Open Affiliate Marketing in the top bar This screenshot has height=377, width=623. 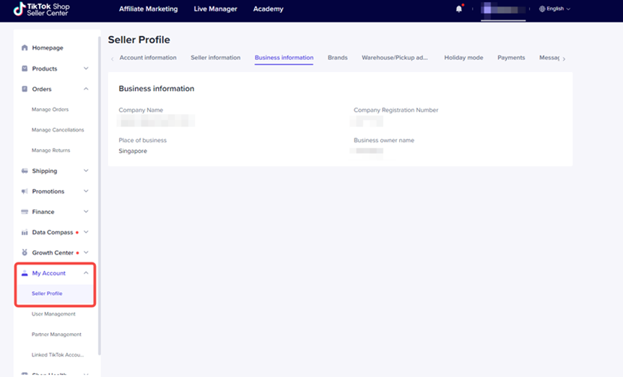click(148, 9)
